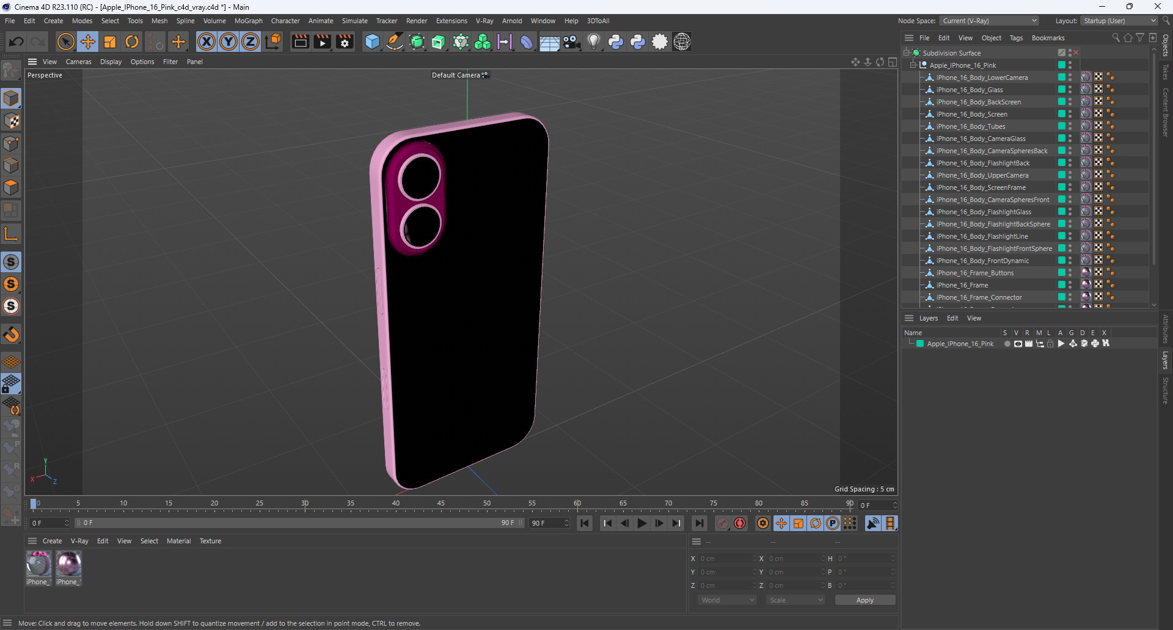Open the Layout Startup dropdown
Viewport: 1173px width, 630px height.
pyautogui.click(x=1119, y=21)
